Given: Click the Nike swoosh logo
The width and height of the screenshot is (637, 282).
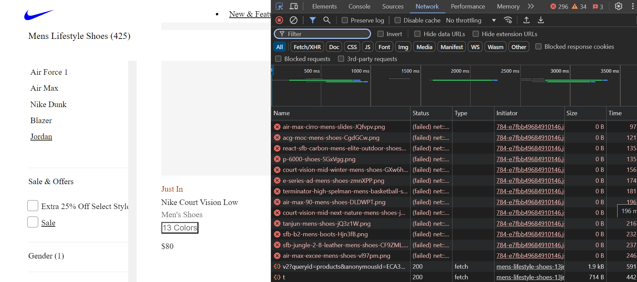Looking at the screenshot, I should 39,15.
